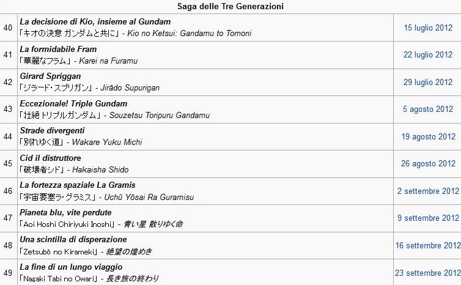Viewport: 461px width, 285px height.
Task: Select La fine di un lungo viaggio title
Action: coord(71,267)
